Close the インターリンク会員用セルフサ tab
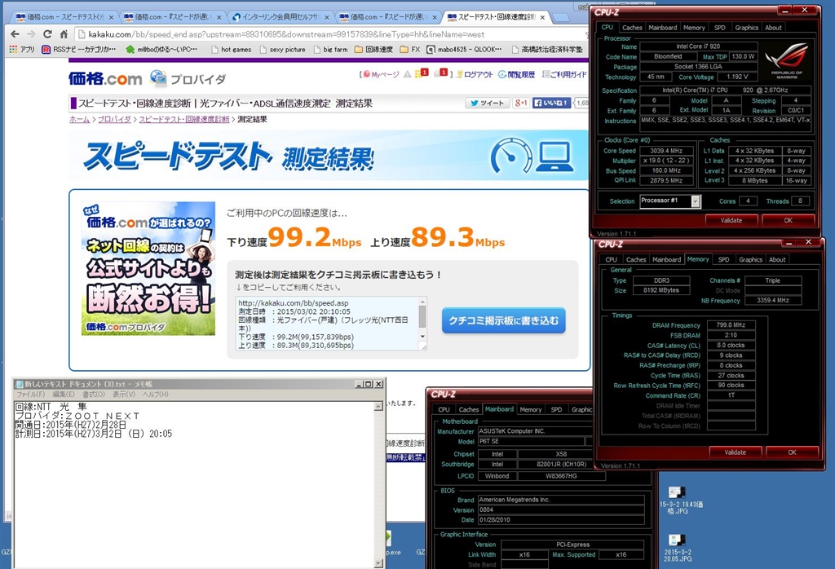835x569 pixels. coord(327,17)
